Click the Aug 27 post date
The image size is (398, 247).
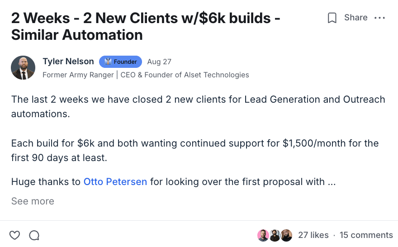(159, 62)
